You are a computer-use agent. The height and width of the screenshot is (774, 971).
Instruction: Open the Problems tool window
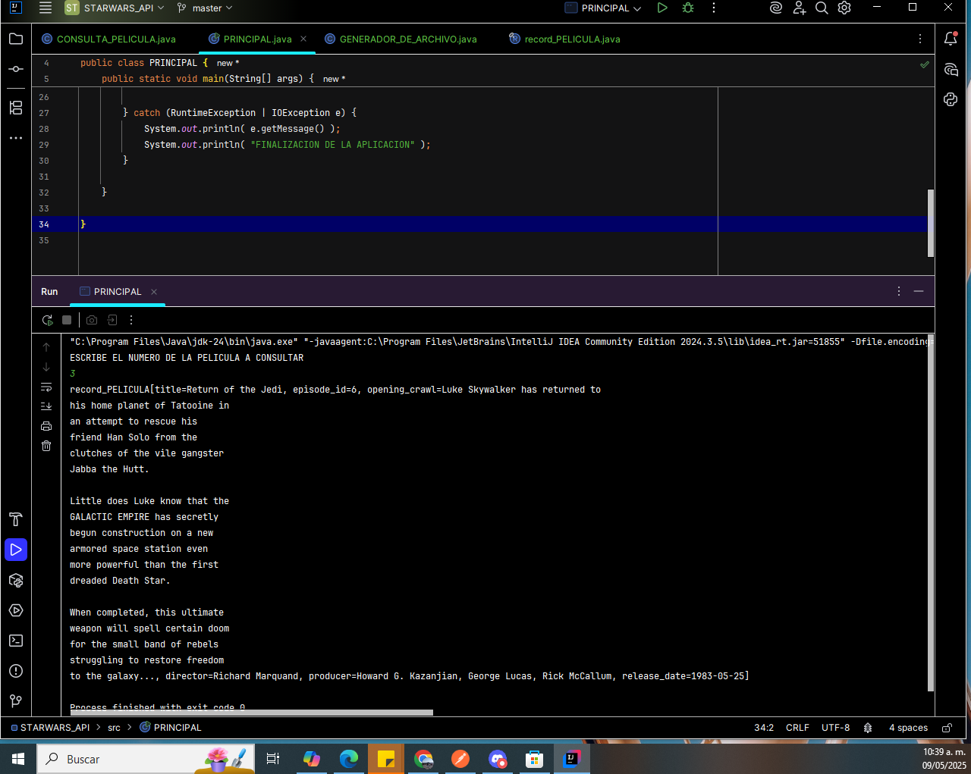16,671
